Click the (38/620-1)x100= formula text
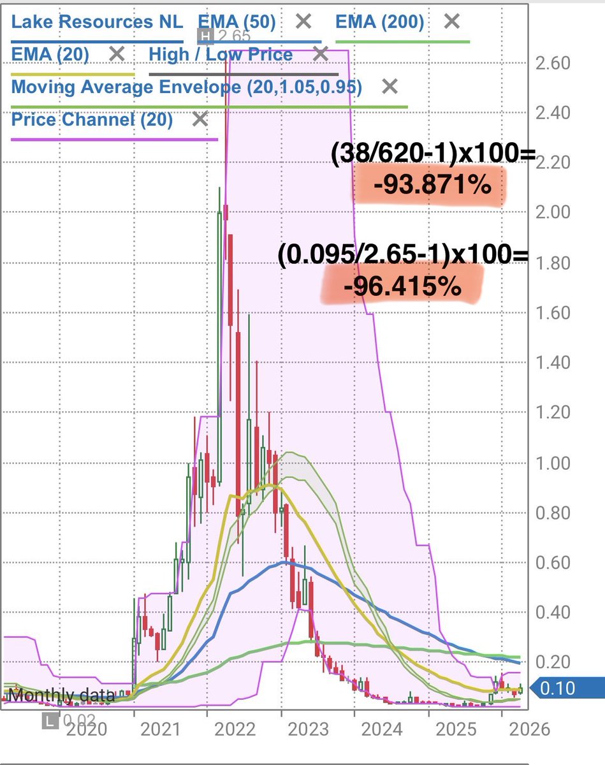This screenshot has height=765, width=605. tap(434, 154)
